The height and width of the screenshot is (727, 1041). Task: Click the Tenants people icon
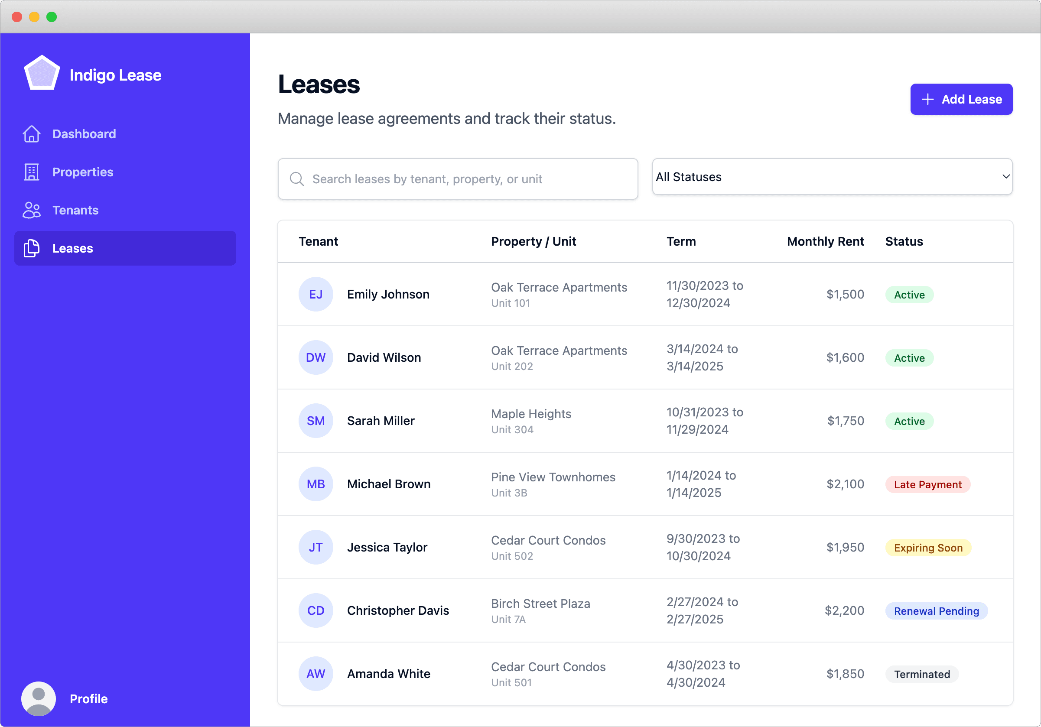coord(31,210)
